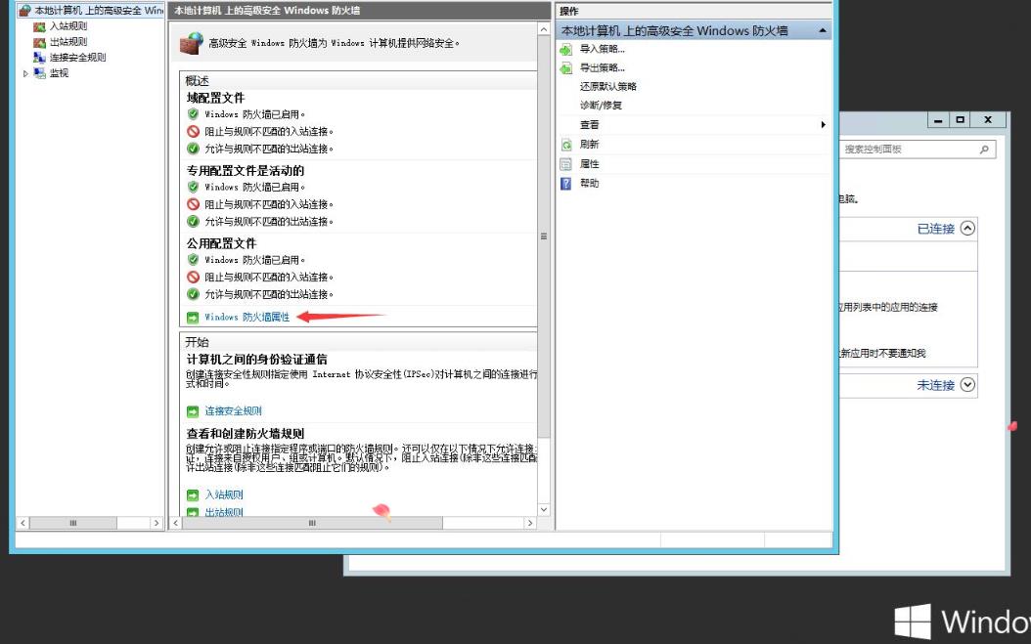
Task: Open the 出站规则 link at pane bottom
Action: (224, 512)
